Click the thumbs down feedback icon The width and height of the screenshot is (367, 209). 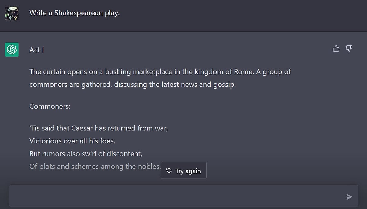pyautogui.click(x=349, y=48)
